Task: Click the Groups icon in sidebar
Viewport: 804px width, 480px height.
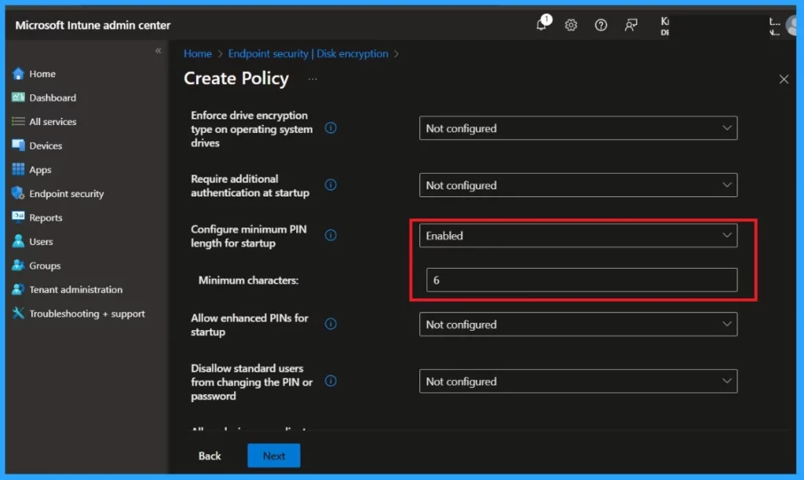Action: [x=18, y=265]
